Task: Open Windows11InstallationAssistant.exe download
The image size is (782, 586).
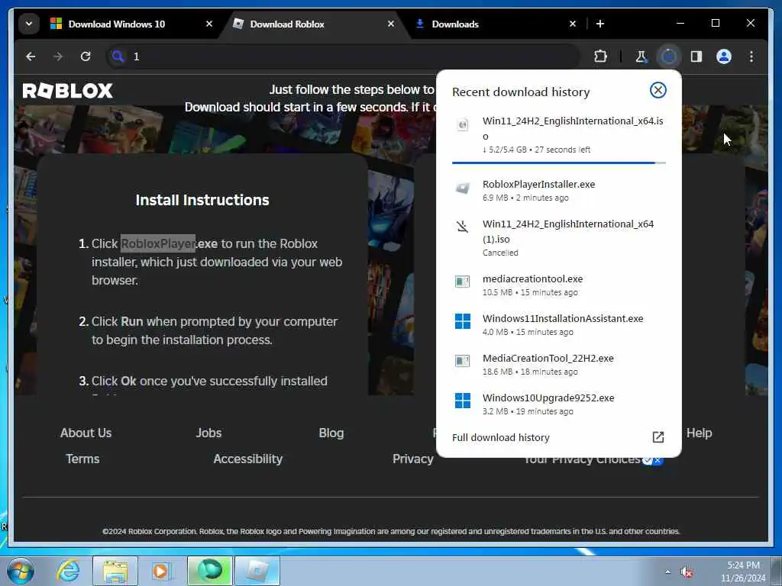Action: coord(558,324)
